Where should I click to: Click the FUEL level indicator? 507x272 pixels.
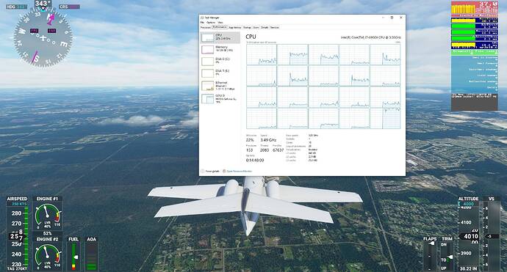(x=73, y=254)
